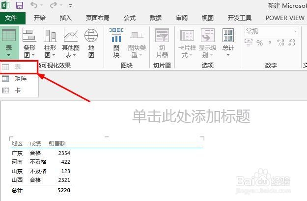This screenshot has height=201, width=307.
Task: Select the 山东 cell
Action: click(x=17, y=171)
